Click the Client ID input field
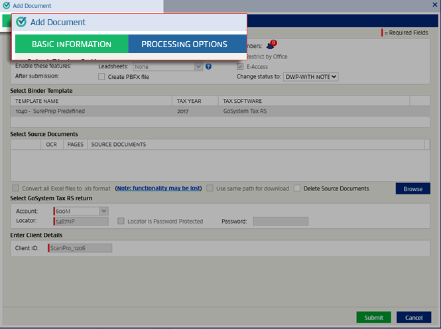The width and height of the screenshot is (441, 329). (80, 248)
